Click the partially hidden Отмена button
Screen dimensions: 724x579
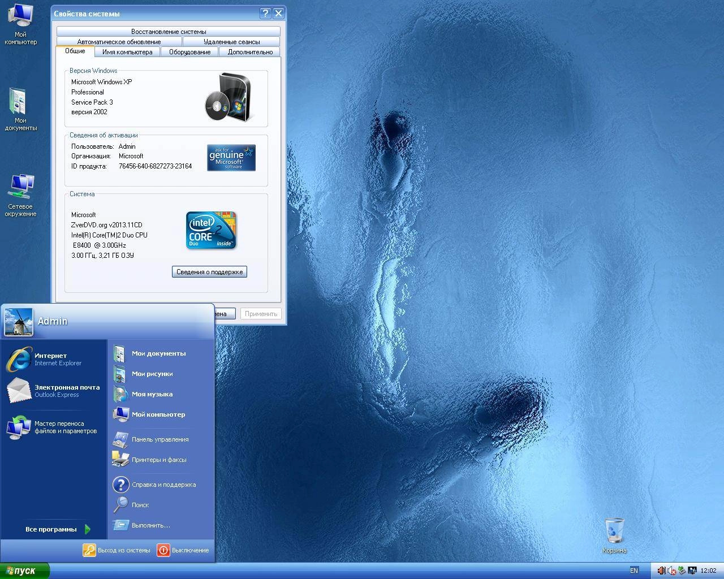225,314
